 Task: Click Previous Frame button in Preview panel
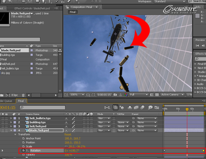pos(203,46)
